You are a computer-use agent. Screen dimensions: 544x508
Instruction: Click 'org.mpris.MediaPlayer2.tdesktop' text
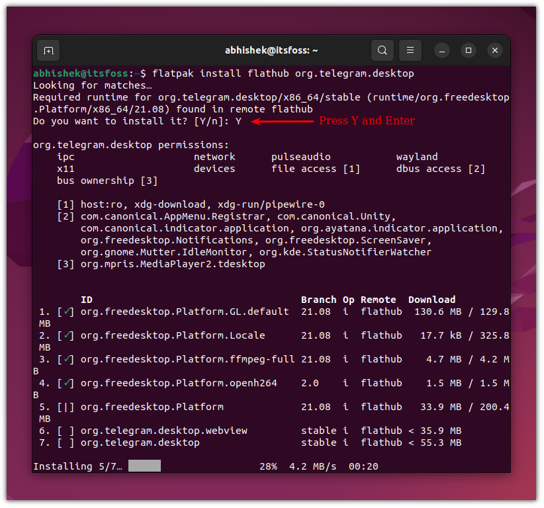pyautogui.click(x=173, y=264)
